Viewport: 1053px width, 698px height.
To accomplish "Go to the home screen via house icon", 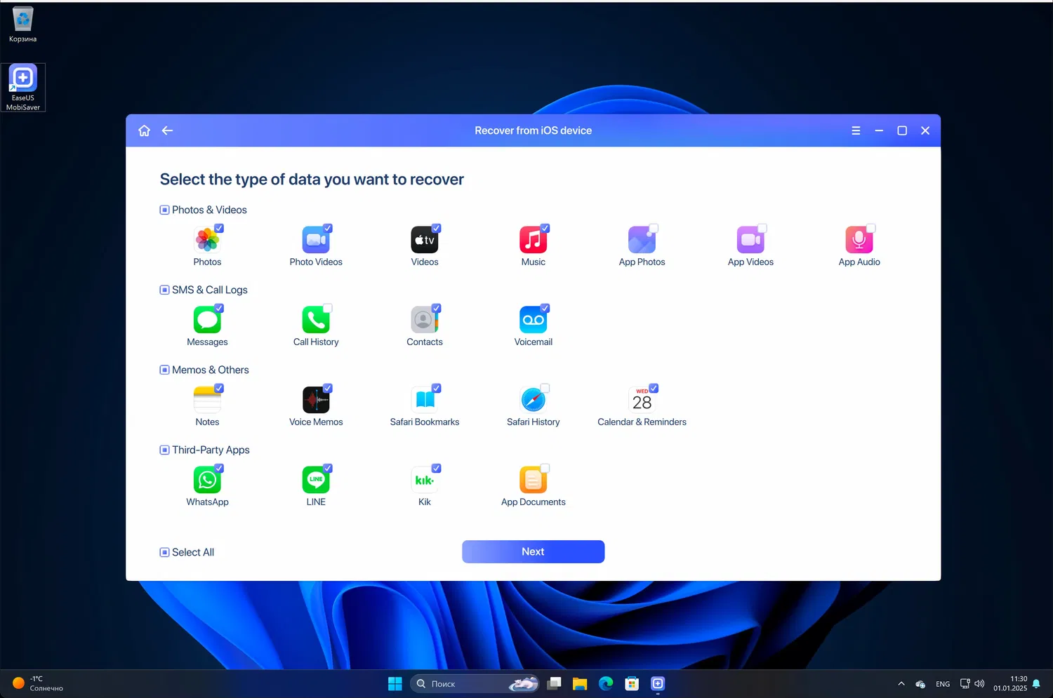I will coord(145,130).
